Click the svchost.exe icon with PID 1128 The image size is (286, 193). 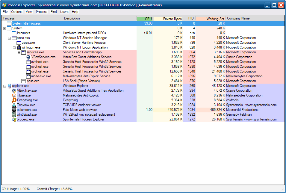tap(28, 62)
